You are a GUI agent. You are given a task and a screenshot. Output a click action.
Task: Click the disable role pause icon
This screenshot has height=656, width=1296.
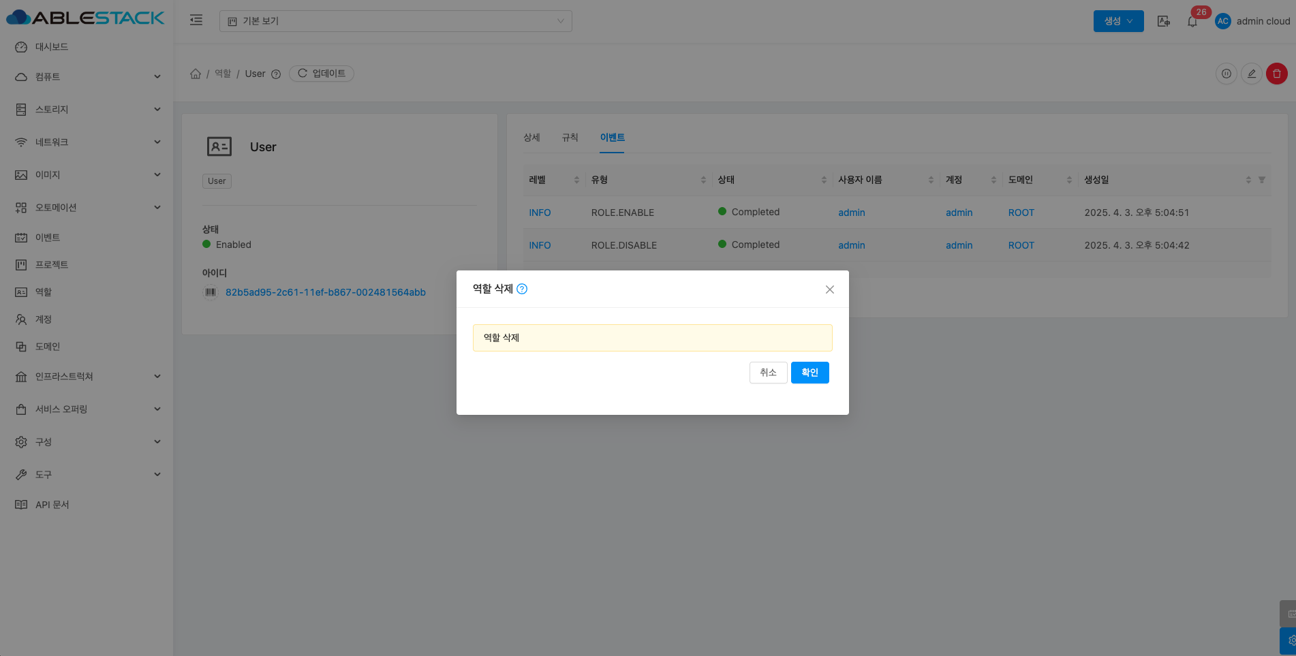(1226, 74)
